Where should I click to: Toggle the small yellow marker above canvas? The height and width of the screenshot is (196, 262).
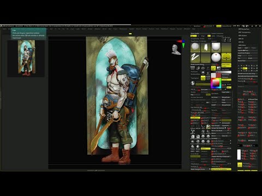(x=130, y=34)
